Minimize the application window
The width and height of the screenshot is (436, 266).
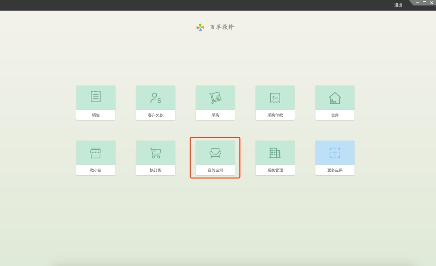(417, 3)
